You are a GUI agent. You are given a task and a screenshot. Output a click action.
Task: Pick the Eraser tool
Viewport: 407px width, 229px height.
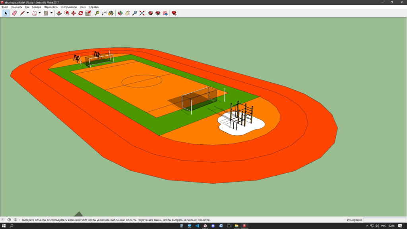click(15, 13)
